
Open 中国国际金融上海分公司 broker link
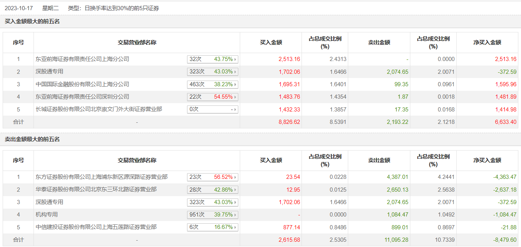tap(82, 84)
